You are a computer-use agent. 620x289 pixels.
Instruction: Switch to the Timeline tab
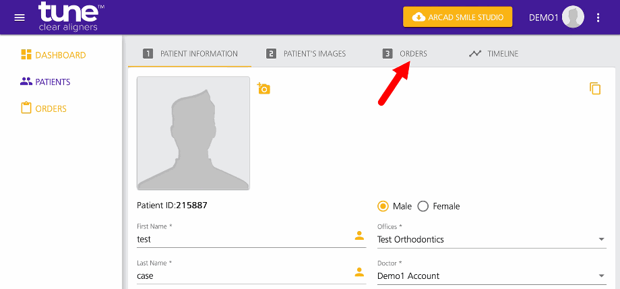click(493, 54)
